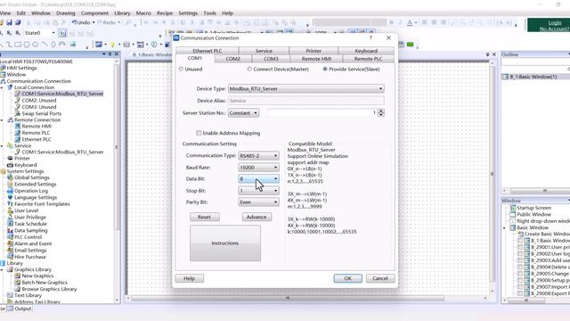This screenshot has width=570, height=321.
Task: Click the Redo button in the toolbar
Action: click(107, 22)
